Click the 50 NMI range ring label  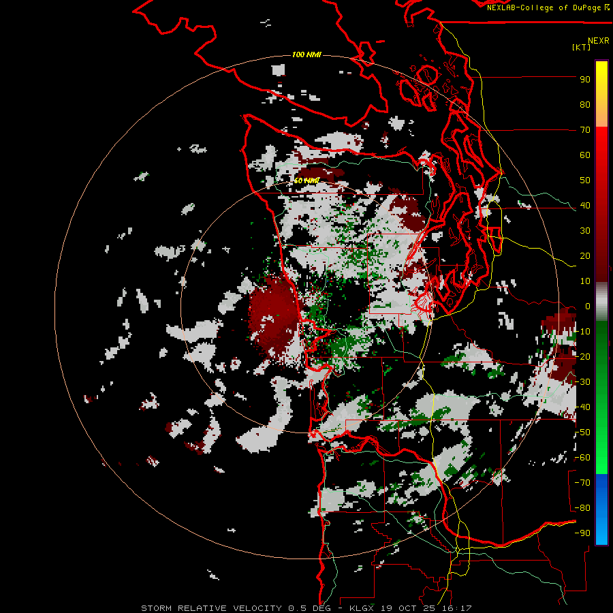pyautogui.click(x=306, y=180)
